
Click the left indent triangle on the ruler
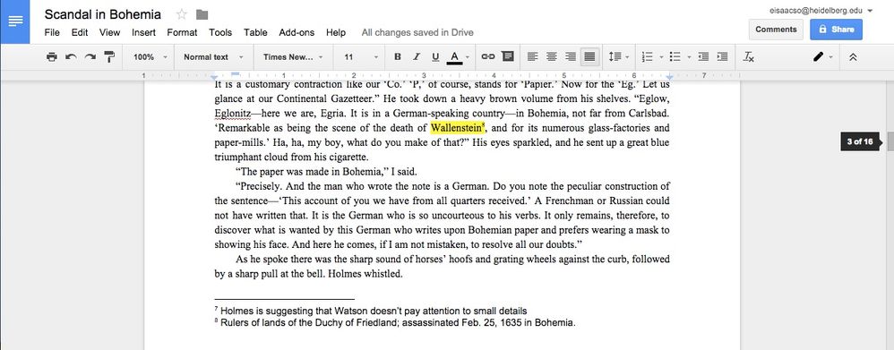214,77
